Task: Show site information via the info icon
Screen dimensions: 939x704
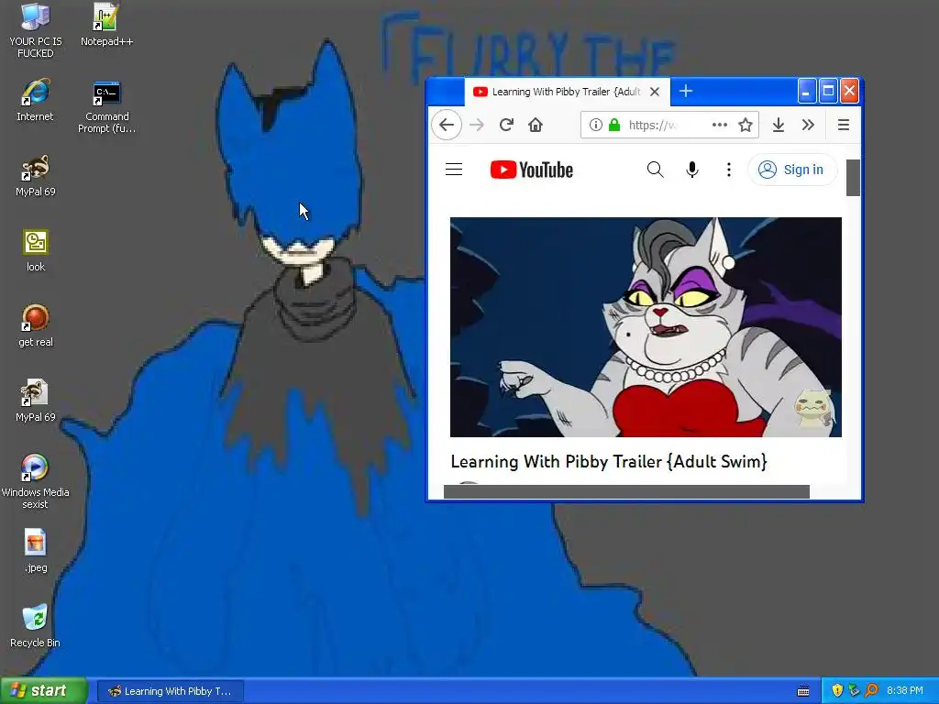Action: (595, 125)
